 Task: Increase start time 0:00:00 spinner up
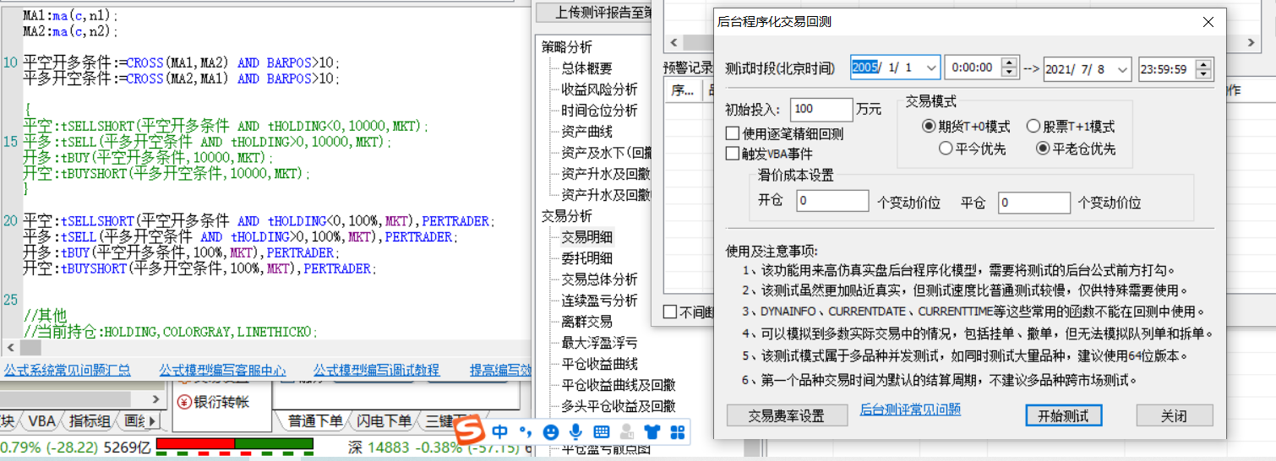point(1009,63)
